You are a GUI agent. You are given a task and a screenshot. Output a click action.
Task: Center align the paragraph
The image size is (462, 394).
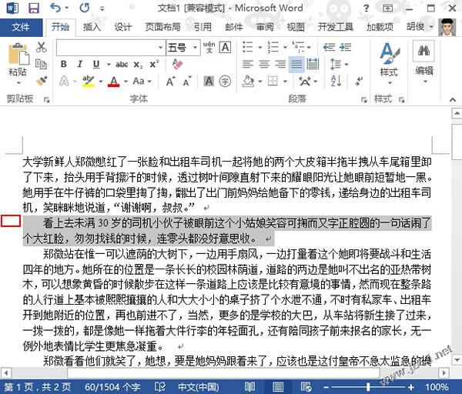264,64
